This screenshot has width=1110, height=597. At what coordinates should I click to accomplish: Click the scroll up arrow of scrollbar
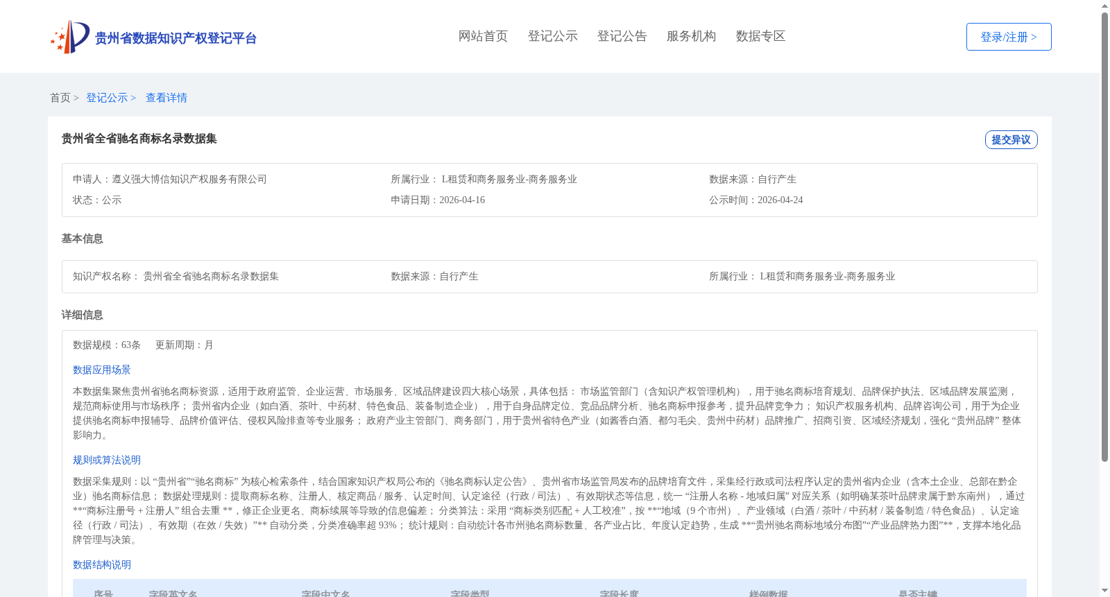1104,6
